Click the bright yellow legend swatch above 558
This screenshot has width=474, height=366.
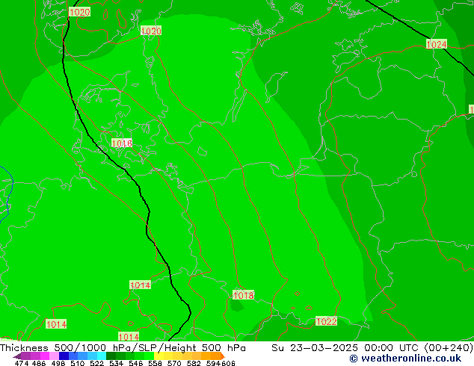tap(158, 356)
